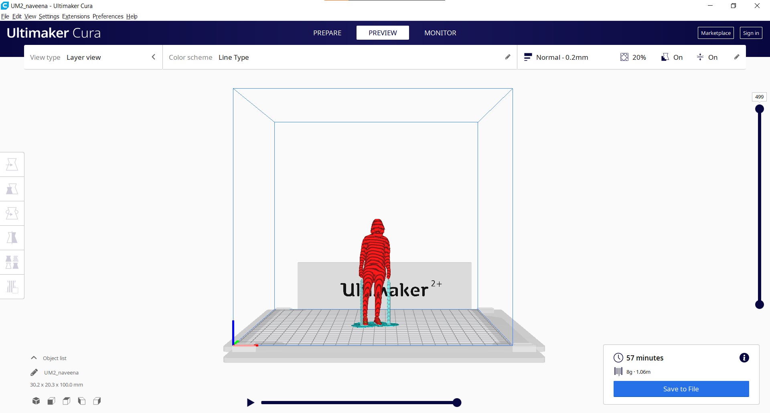Open the Settings menu
Viewport: 770px width, 413px height.
coord(49,16)
